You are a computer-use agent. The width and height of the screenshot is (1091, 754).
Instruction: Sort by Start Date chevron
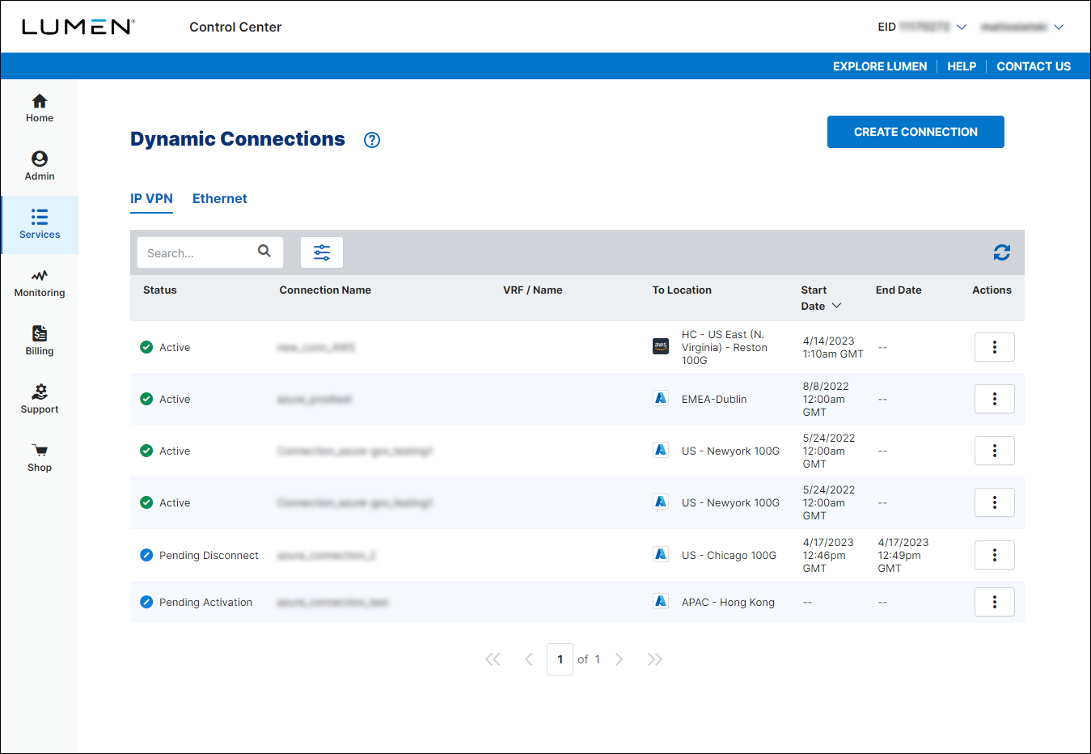pos(837,306)
